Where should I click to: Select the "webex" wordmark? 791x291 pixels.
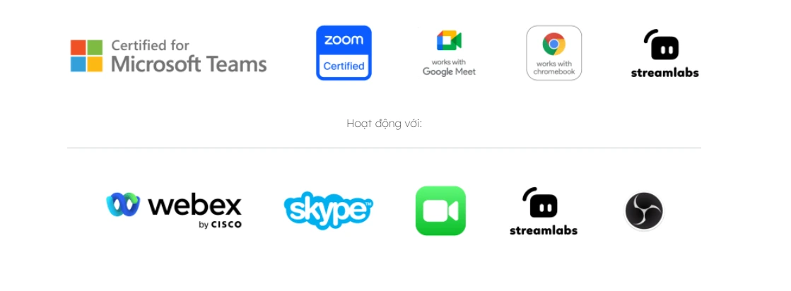click(x=194, y=206)
